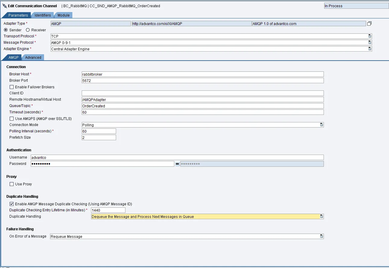Viewport: 389px width, 268px height.
Task: Disable AMQP Message Duplicate Checking checkbox
Action: [12, 204]
